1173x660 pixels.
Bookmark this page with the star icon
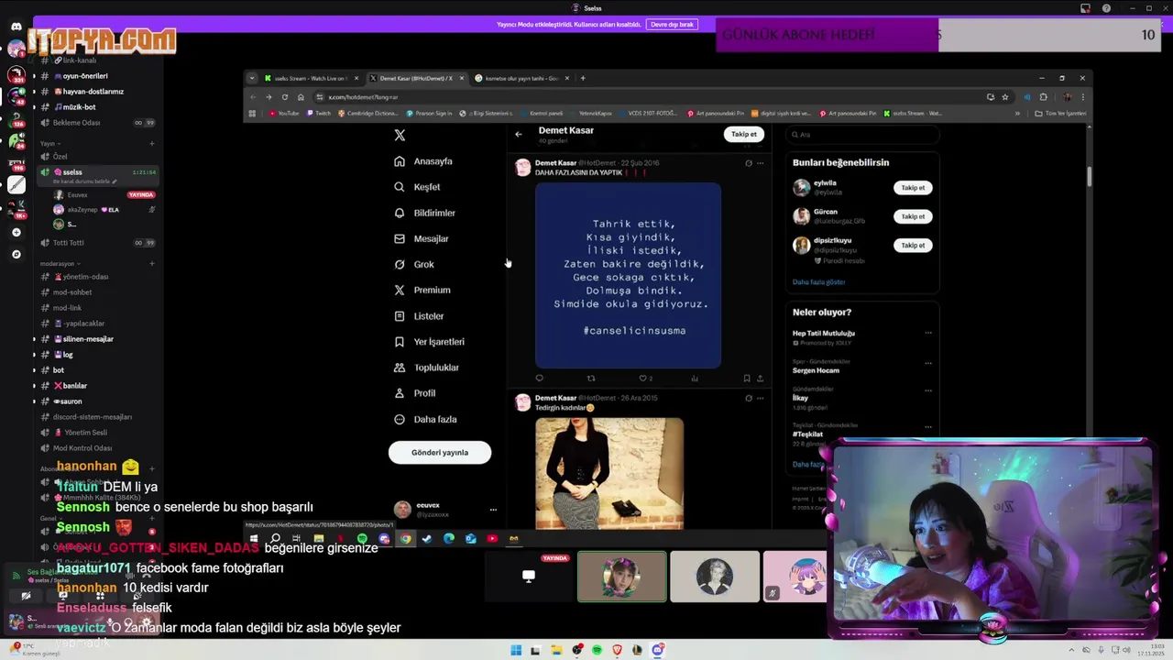point(1005,97)
